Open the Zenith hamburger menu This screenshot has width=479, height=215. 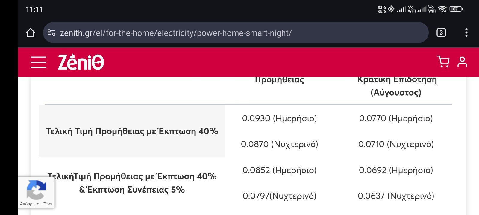[38, 62]
